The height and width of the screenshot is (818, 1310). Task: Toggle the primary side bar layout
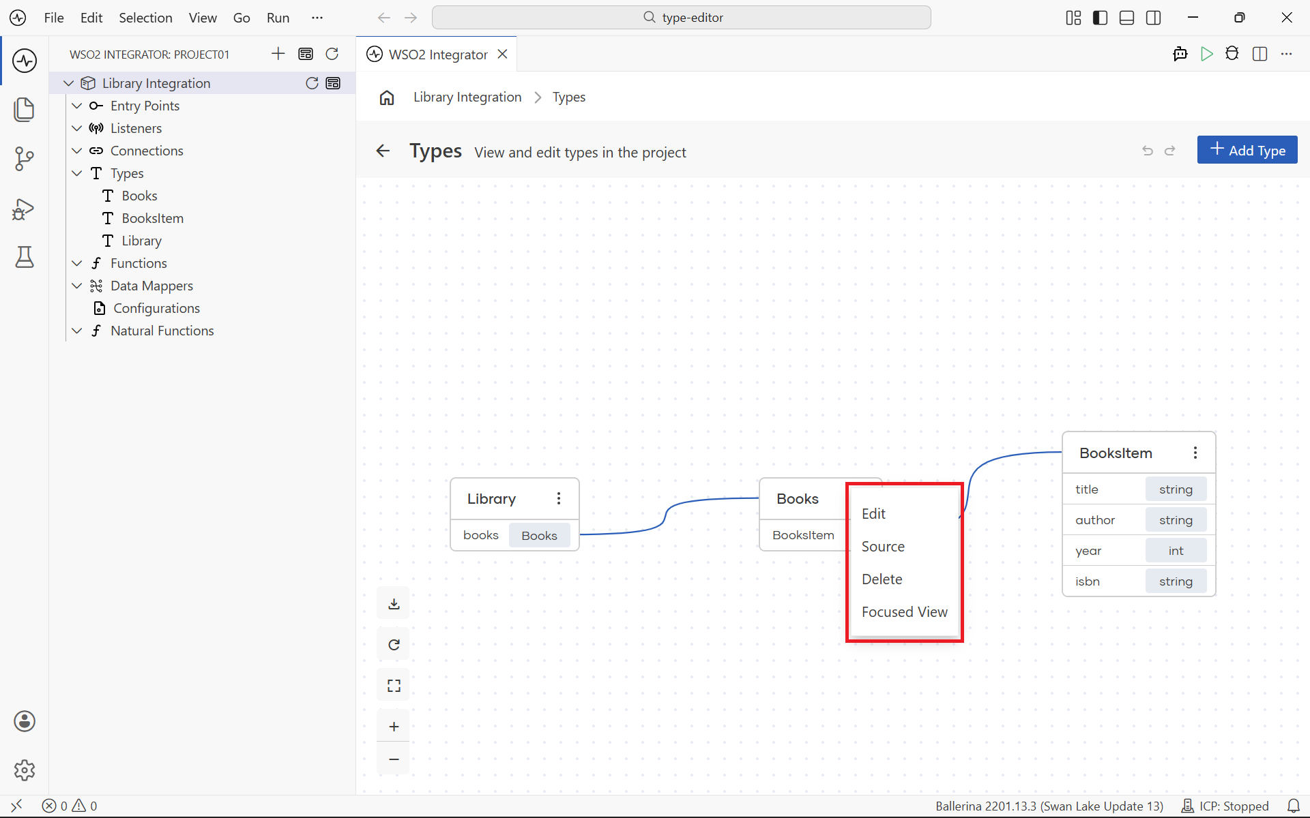(x=1100, y=18)
